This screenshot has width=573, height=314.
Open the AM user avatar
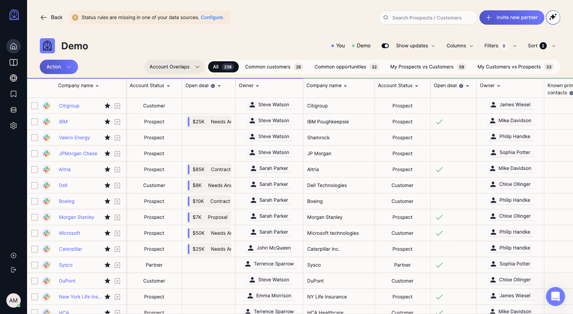(x=14, y=300)
